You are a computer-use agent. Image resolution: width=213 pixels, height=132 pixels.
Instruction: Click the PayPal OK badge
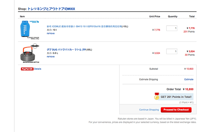click(27, 69)
